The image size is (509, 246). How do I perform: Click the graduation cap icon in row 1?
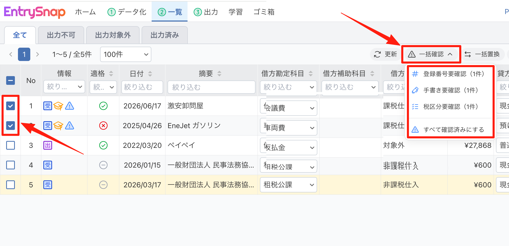(58, 106)
